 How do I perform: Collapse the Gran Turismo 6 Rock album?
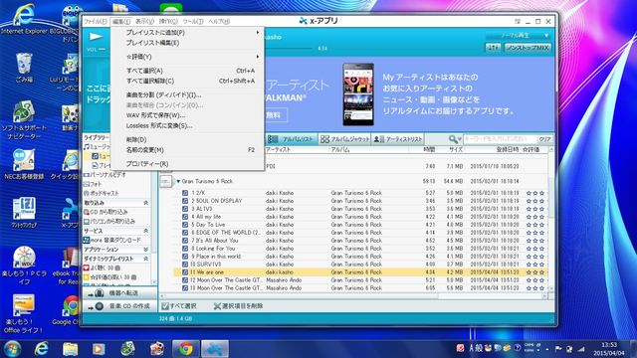tap(178, 181)
